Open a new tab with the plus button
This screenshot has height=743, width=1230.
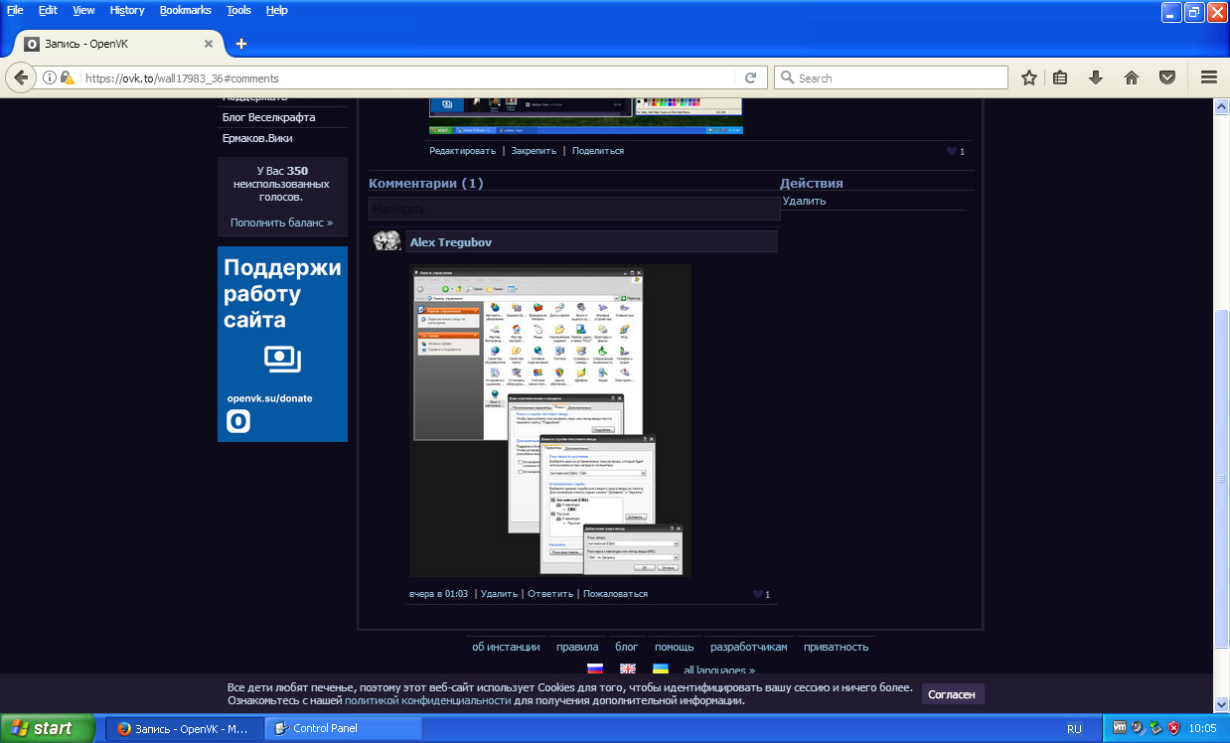(x=241, y=44)
